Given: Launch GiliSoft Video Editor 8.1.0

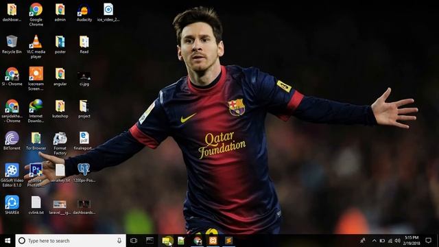Looking at the screenshot, I should (12, 175).
